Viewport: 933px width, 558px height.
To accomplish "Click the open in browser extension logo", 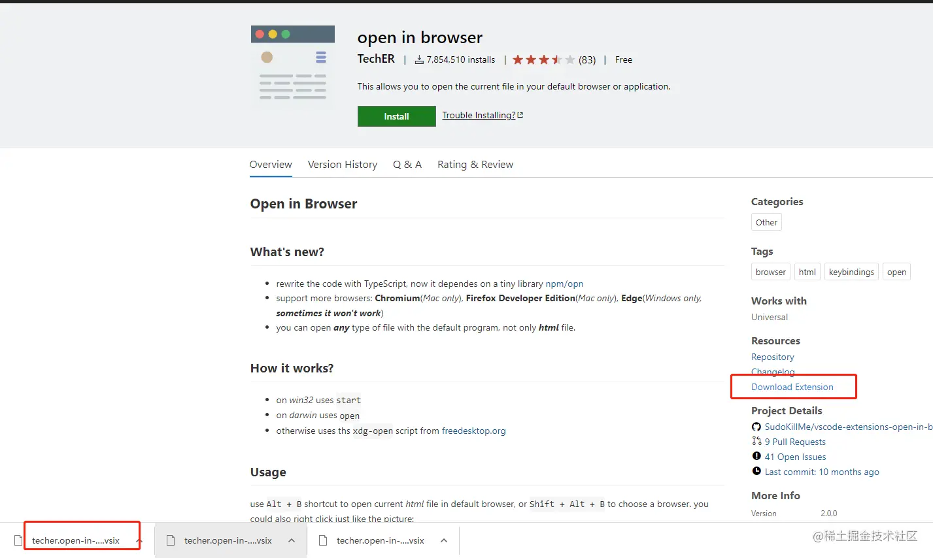I will pos(293,67).
